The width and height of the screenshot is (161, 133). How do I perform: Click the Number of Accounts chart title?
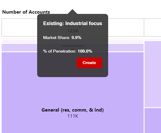point(26,12)
